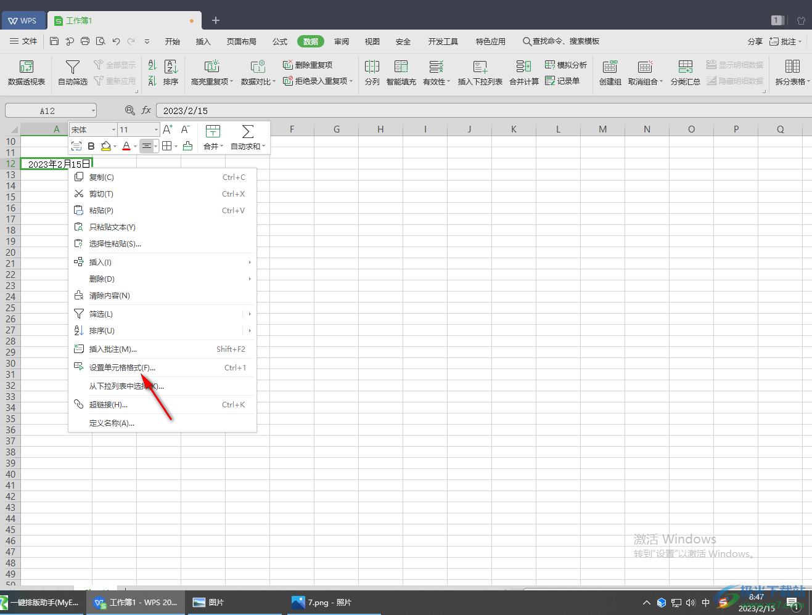Choose 选择性粘贴(S)... in context menu
The image size is (812, 615).
[162, 243]
